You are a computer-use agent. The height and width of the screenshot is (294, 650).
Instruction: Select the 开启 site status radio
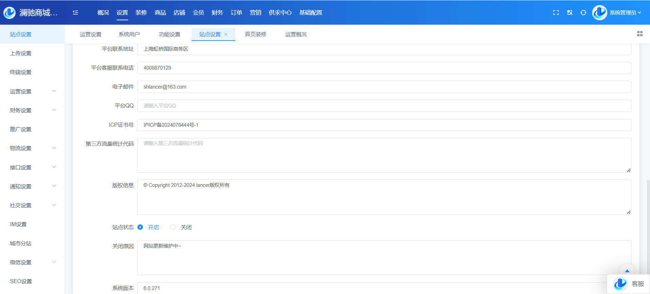[x=140, y=227]
